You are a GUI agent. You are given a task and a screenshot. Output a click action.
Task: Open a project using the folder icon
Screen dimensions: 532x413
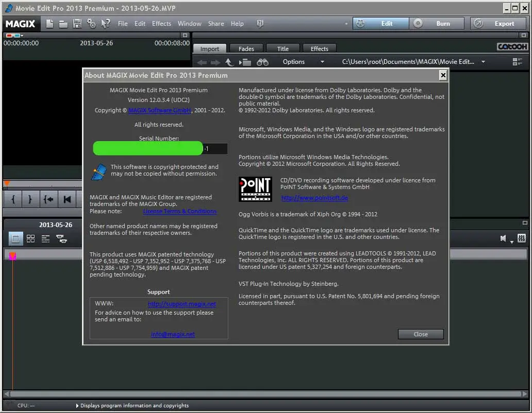(x=63, y=24)
